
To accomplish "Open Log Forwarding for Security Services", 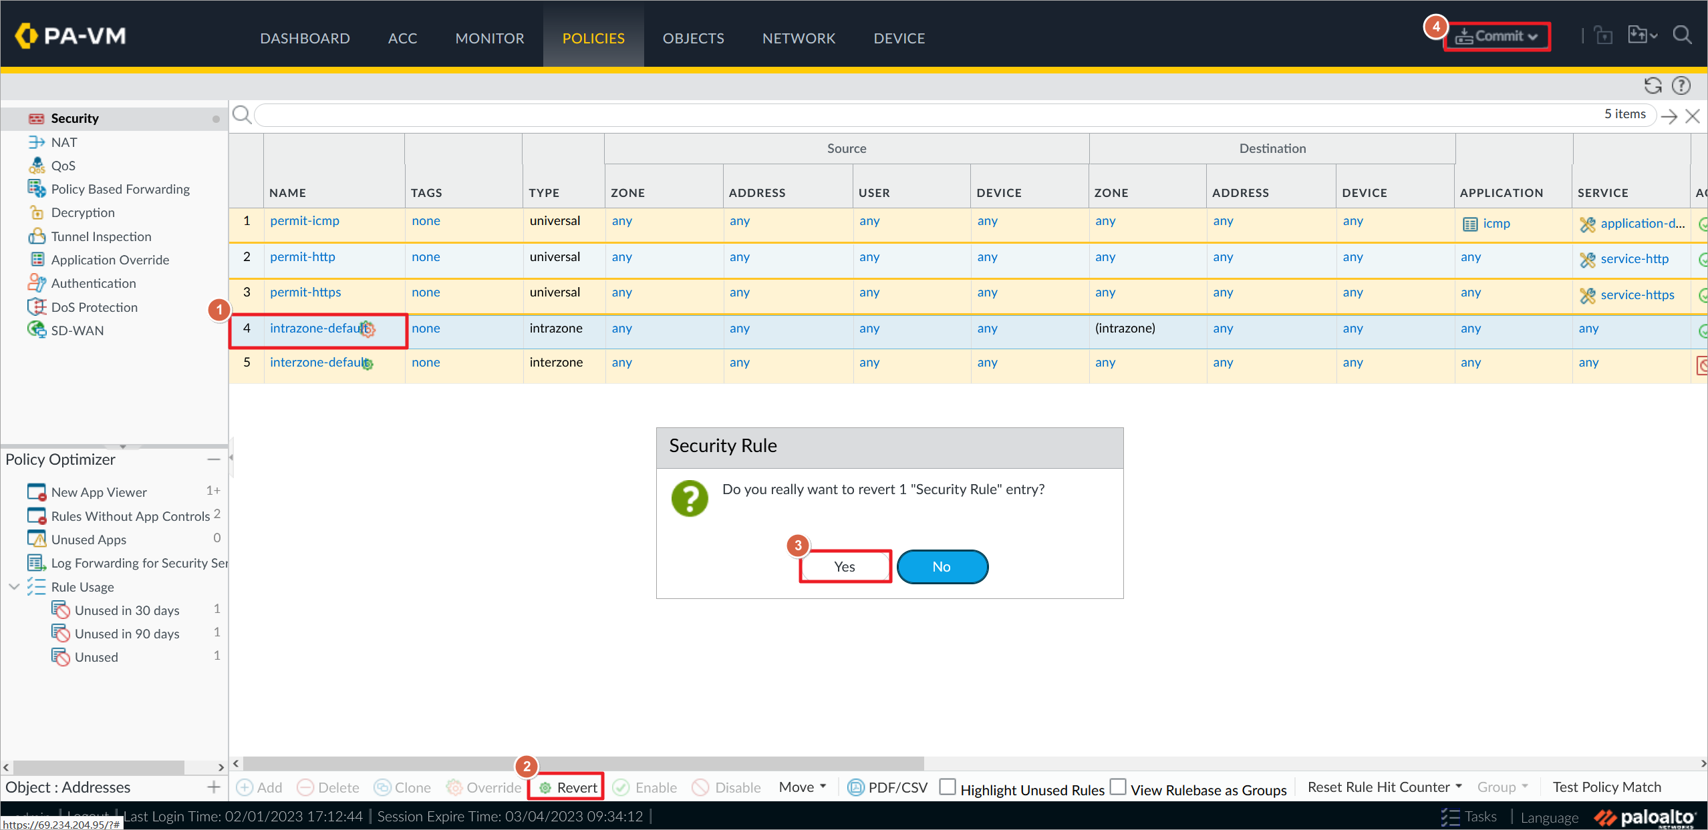I will pyautogui.click(x=139, y=563).
